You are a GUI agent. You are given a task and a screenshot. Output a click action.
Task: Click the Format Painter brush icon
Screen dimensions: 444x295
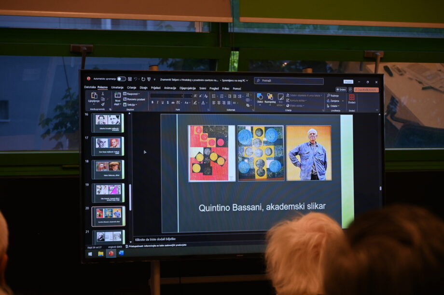tap(103, 104)
